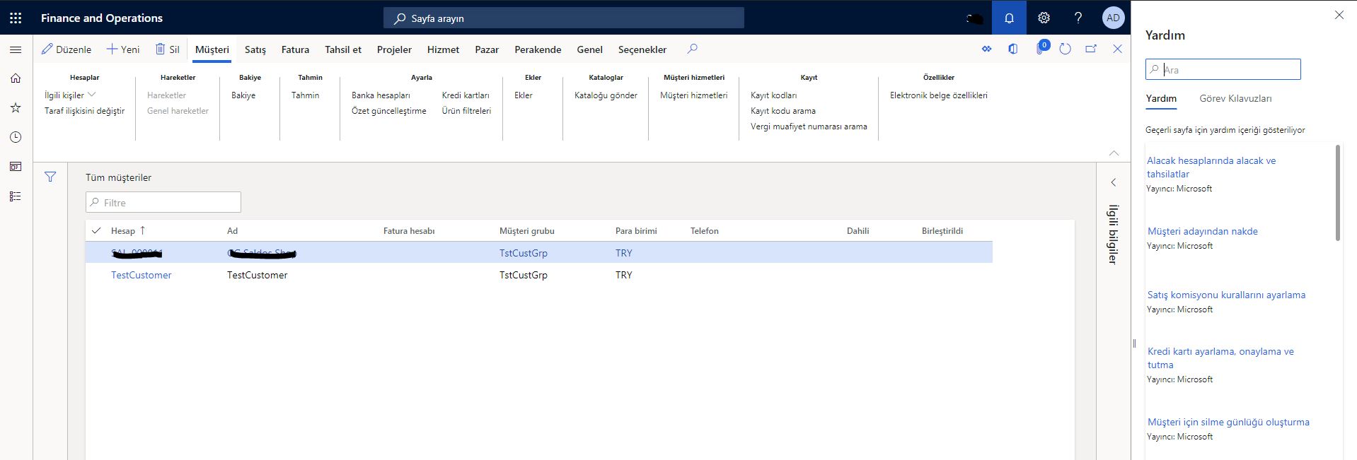Click Ekler button in action pane
The height and width of the screenshot is (460, 1357).
[x=524, y=95]
